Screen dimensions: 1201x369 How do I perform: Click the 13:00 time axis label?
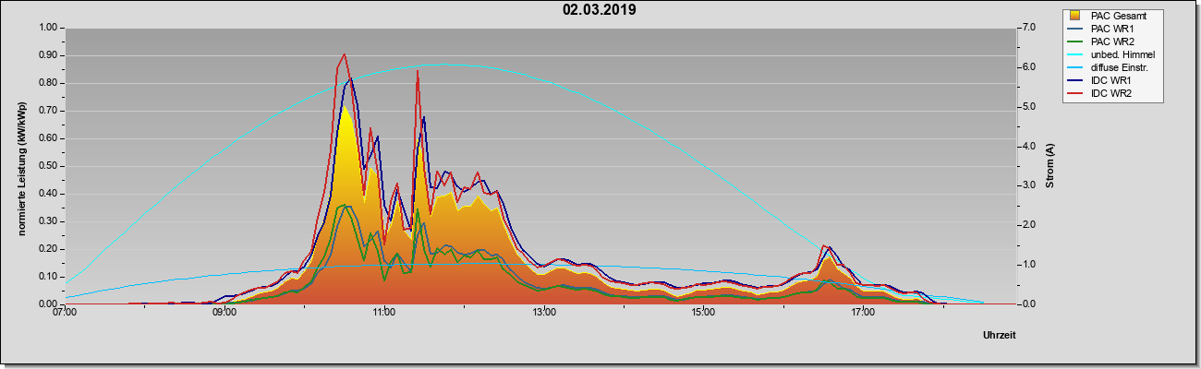pos(544,314)
